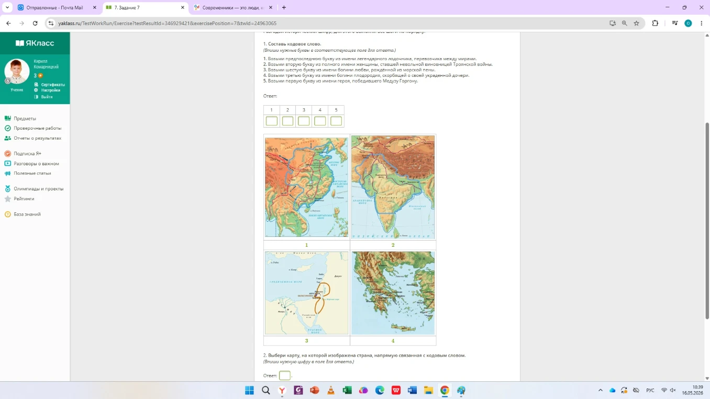Click the install app icon in address bar
710x399 pixels.
613,23
